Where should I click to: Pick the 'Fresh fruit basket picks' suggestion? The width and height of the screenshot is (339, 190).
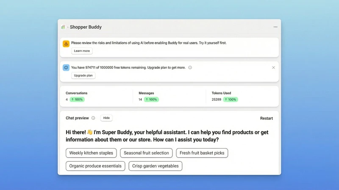[202, 153]
